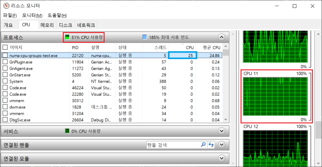Select the GnPlugin.exe process name

[x=21, y=62]
